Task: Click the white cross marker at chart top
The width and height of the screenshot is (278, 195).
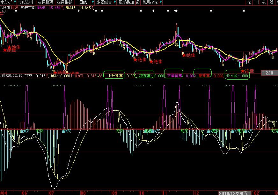Action: pyautogui.click(x=153, y=11)
